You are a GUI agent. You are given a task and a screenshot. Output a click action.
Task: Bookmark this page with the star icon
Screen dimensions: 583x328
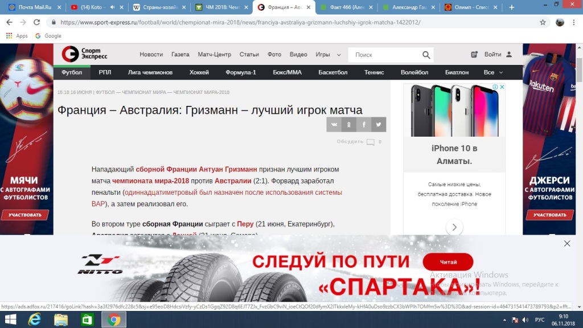coord(543,22)
